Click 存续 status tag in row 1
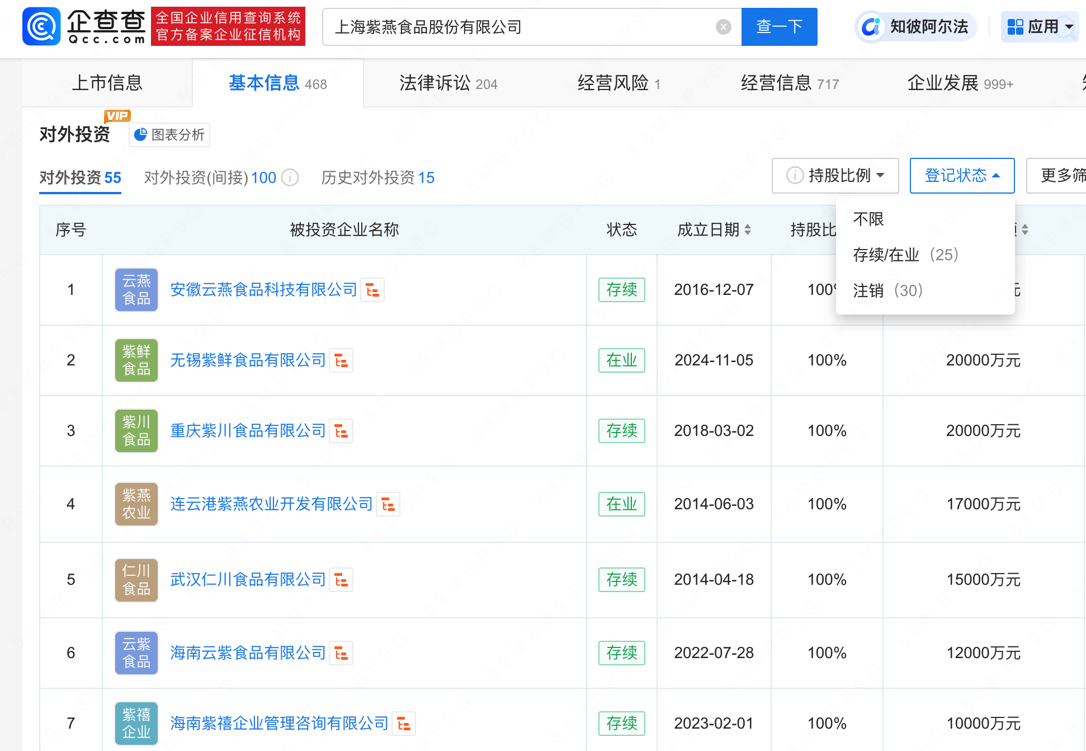 pos(622,290)
